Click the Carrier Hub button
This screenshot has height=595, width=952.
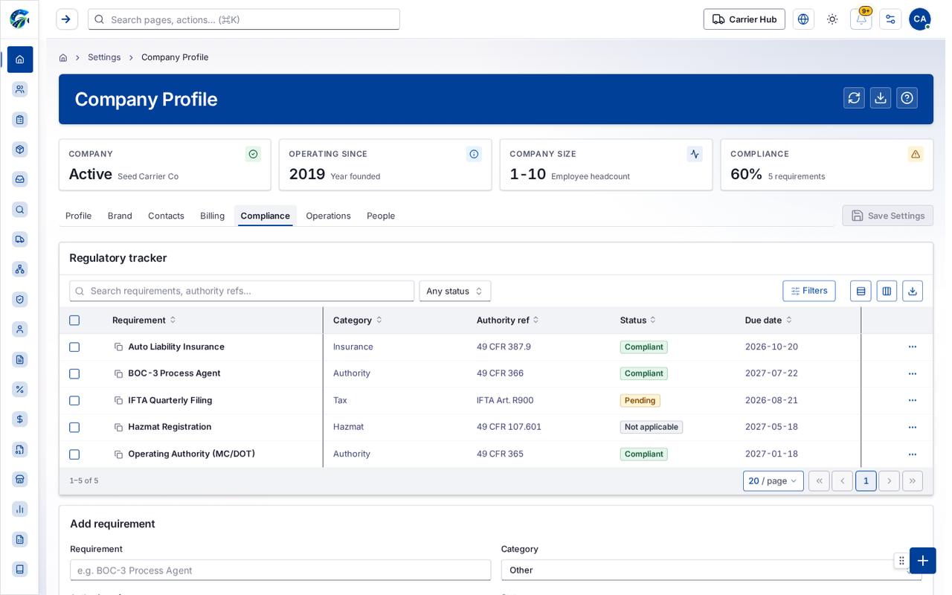click(744, 19)
